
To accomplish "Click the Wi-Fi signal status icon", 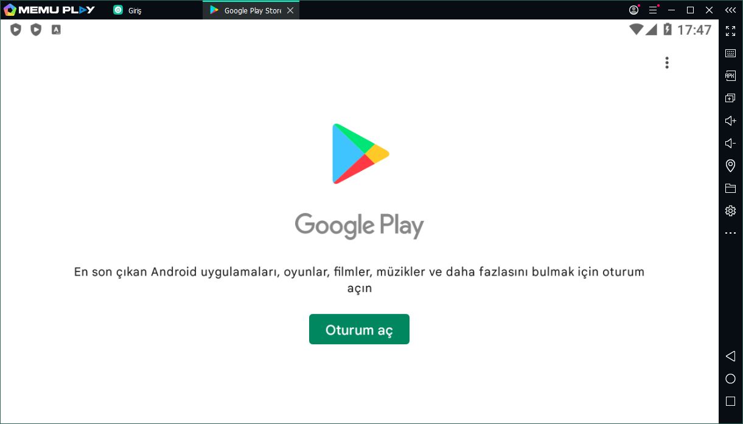I will click(x=637, y=29).
